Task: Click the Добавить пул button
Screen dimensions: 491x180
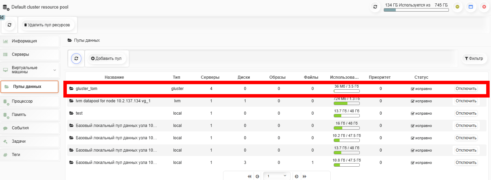Action: point(107,59)
